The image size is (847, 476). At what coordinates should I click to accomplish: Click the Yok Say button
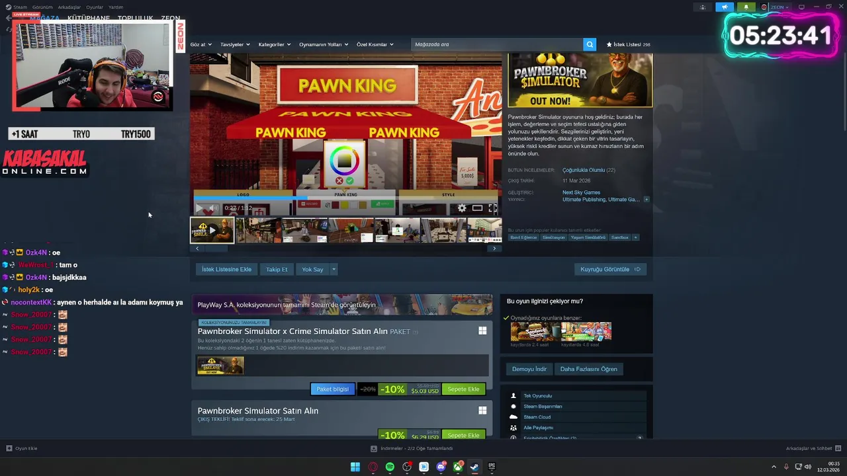click(x=312, y=269)
